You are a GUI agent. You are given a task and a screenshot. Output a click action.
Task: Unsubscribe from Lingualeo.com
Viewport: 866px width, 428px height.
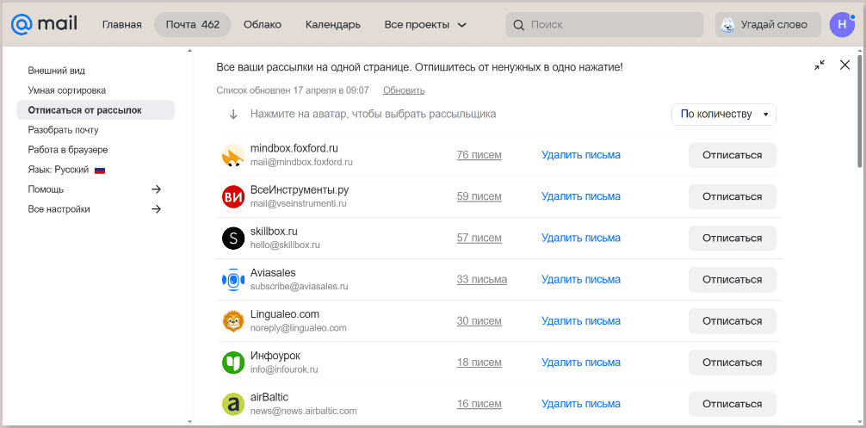click(733, 321)
